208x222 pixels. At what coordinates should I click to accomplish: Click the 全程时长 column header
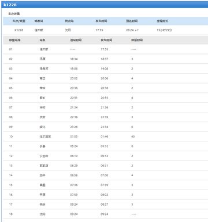(162, 21)
